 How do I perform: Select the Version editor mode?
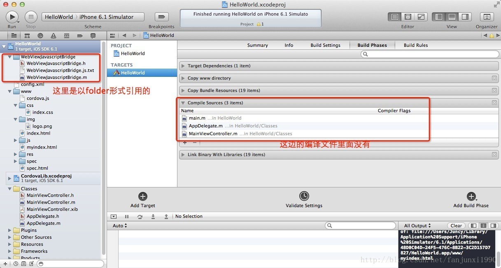coord(421,17)
